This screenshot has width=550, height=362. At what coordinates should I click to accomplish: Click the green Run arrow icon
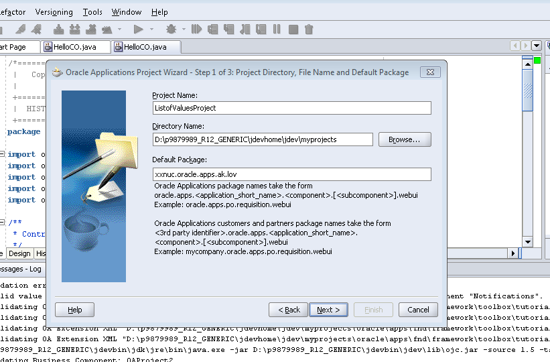139,29
